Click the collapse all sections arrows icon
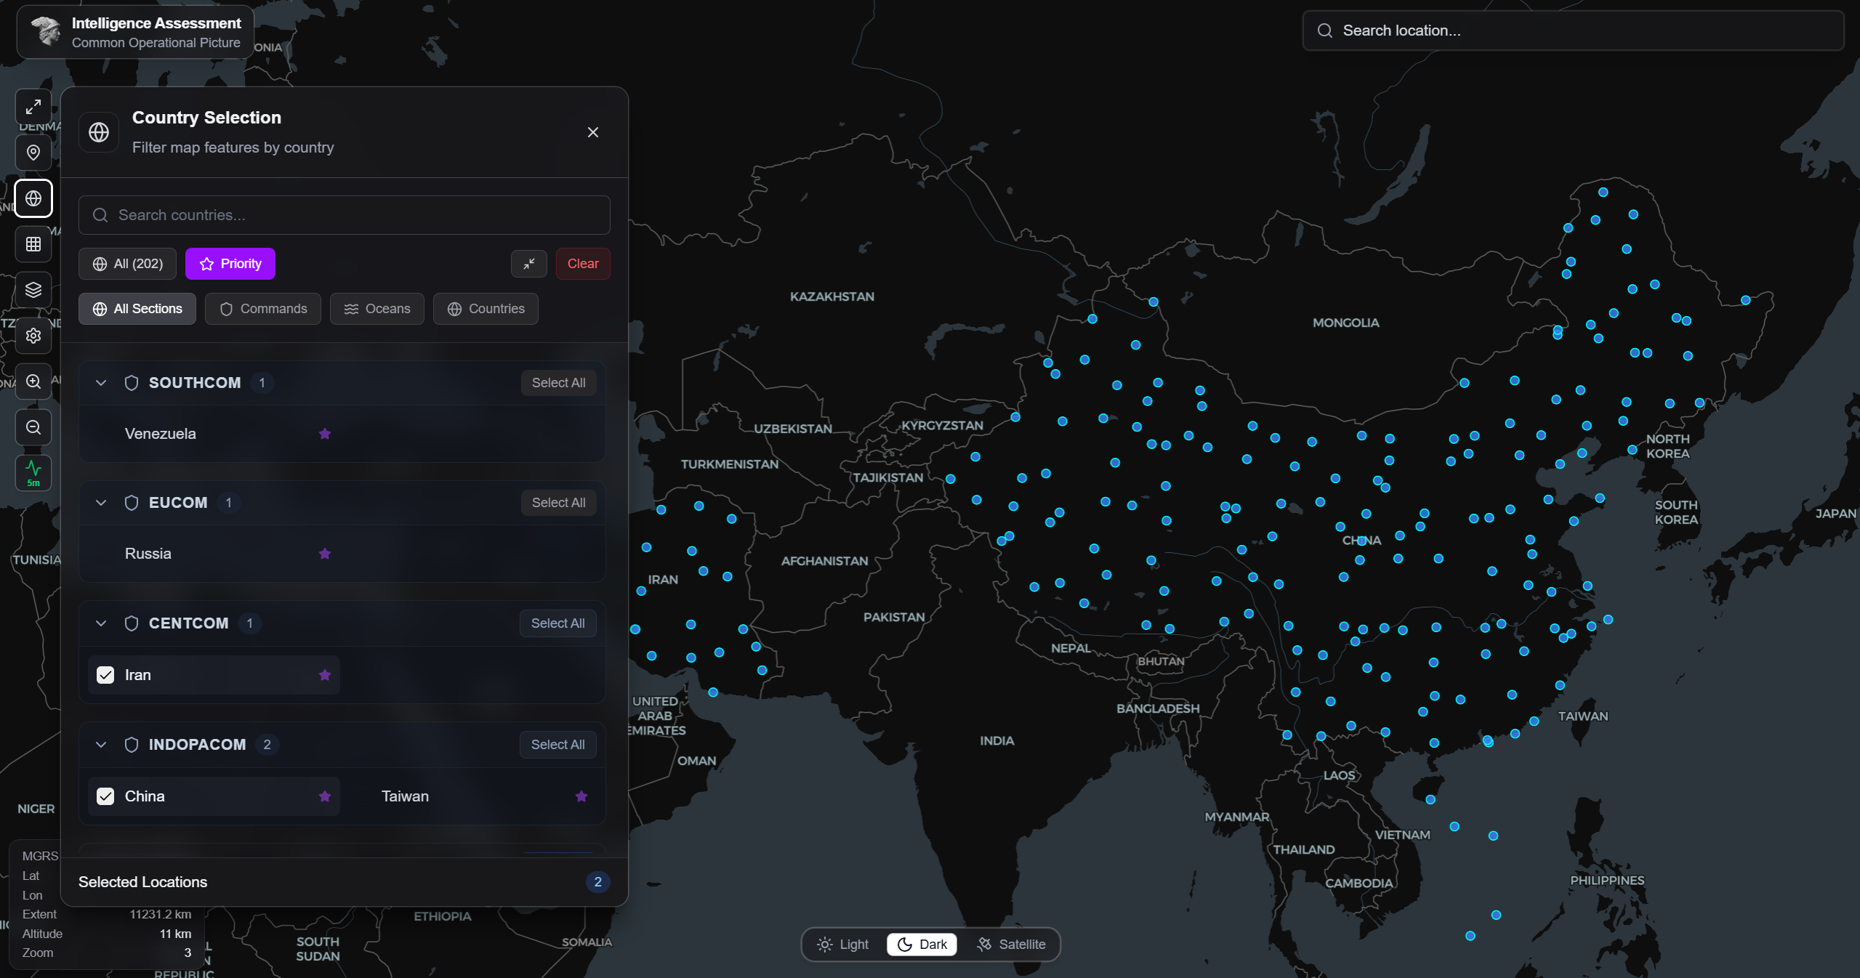 point(529,264)
